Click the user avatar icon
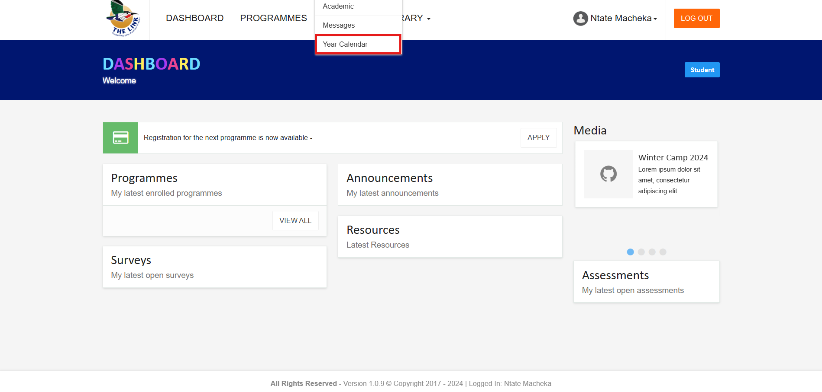The width and height of the screenshot is (822, 392). click(x=580, y=19)
